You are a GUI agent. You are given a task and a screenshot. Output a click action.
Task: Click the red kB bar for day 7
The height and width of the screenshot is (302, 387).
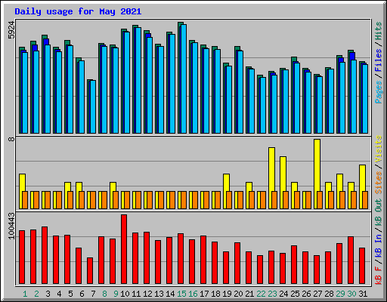pyautogui.click(x=90, y=270)
